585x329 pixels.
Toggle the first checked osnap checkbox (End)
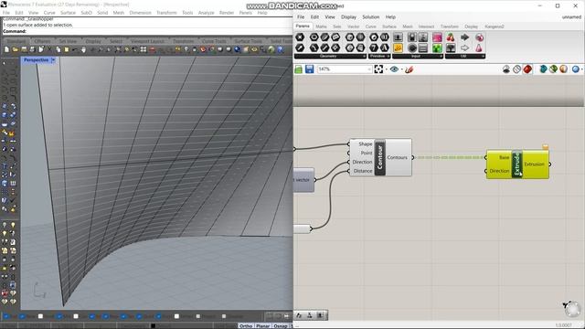point(6,316)
